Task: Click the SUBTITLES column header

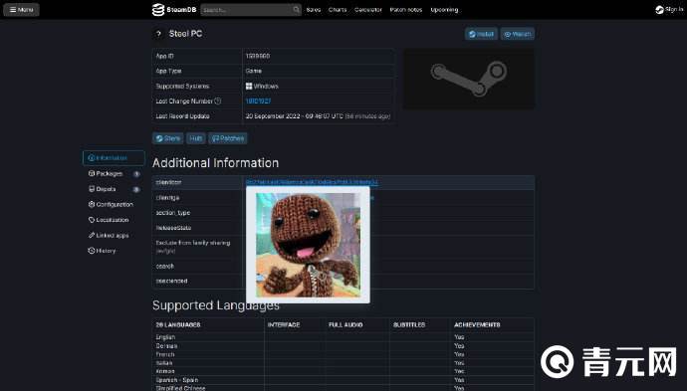Action: [x=409, y=325]
